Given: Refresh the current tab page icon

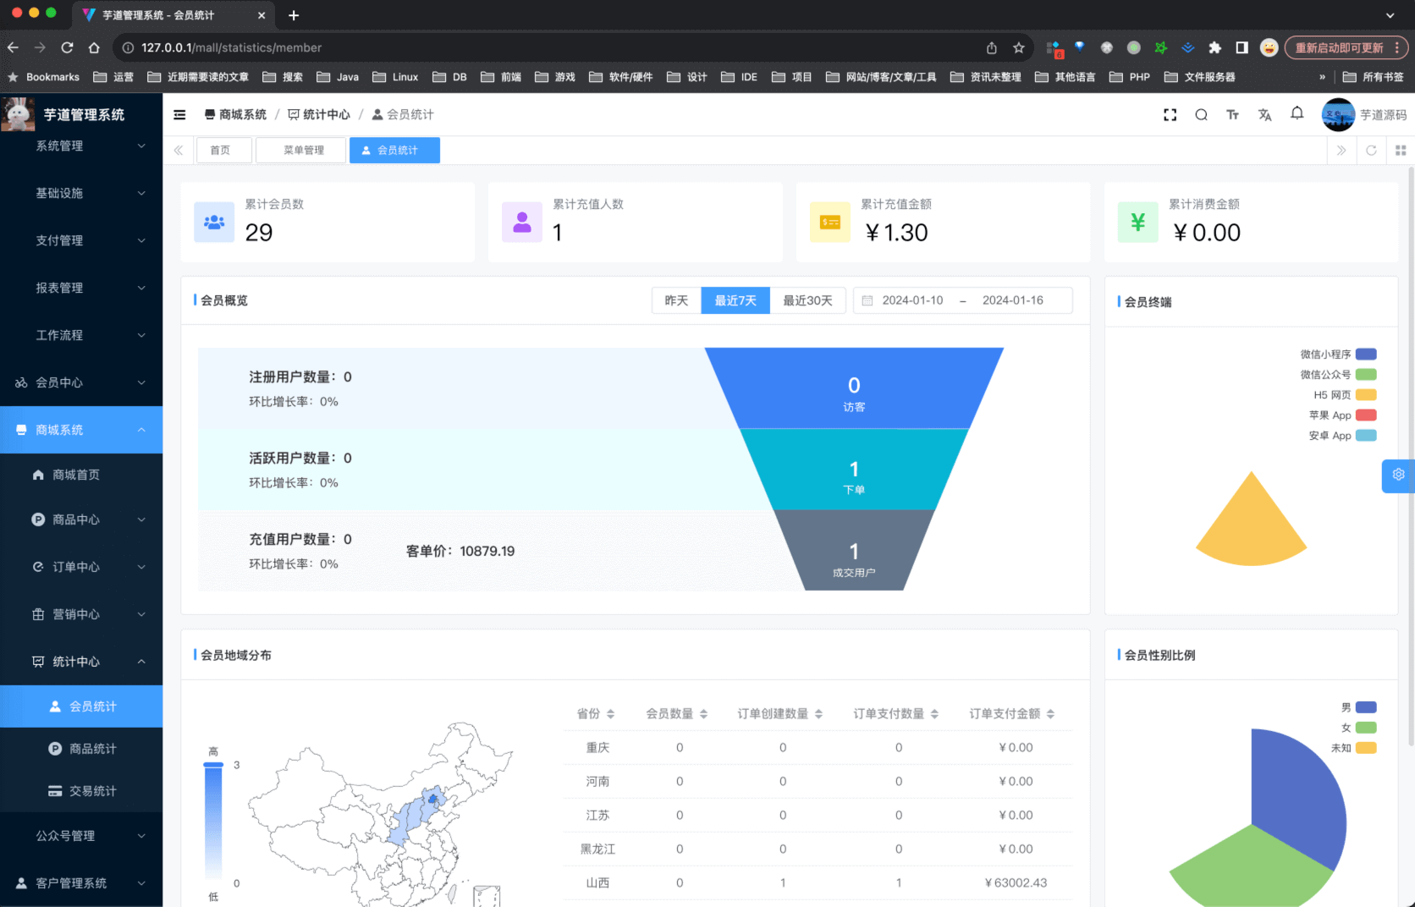Looking at the screenshot, I should pos(1371,151).
